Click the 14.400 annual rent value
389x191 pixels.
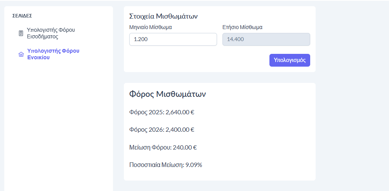(x=235, y=39)
